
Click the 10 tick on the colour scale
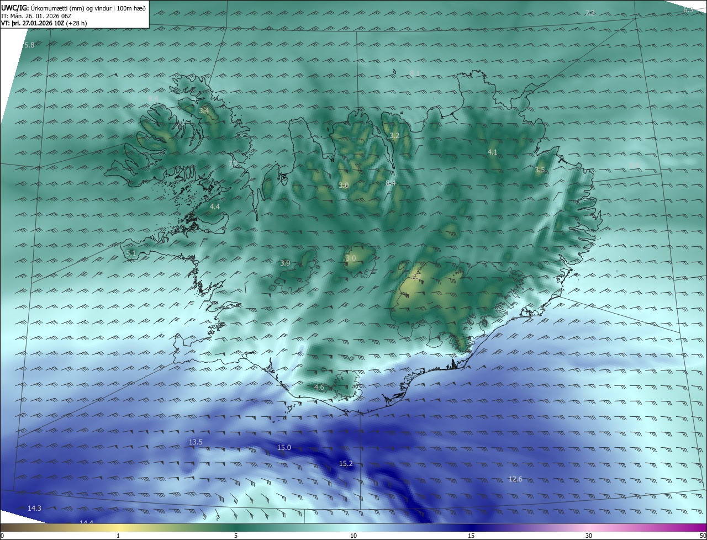pyautogui.click(x=353, y=536)
